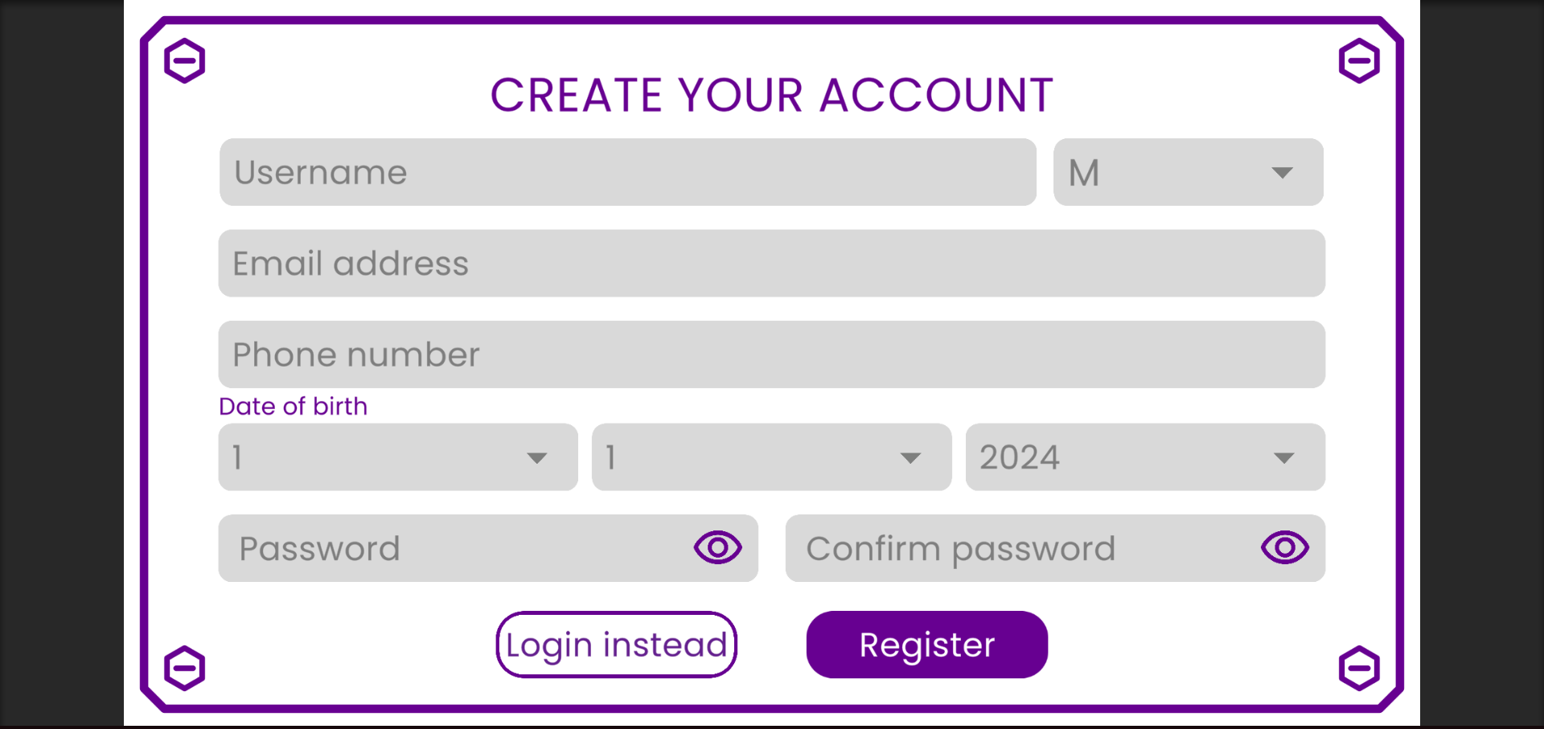Click the arrow on the gender dropdown
Screen dimensions: 1544x729
1282,173
